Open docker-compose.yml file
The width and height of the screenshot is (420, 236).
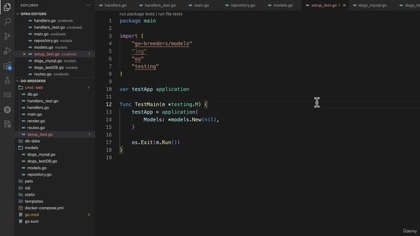tap(44, 208)
